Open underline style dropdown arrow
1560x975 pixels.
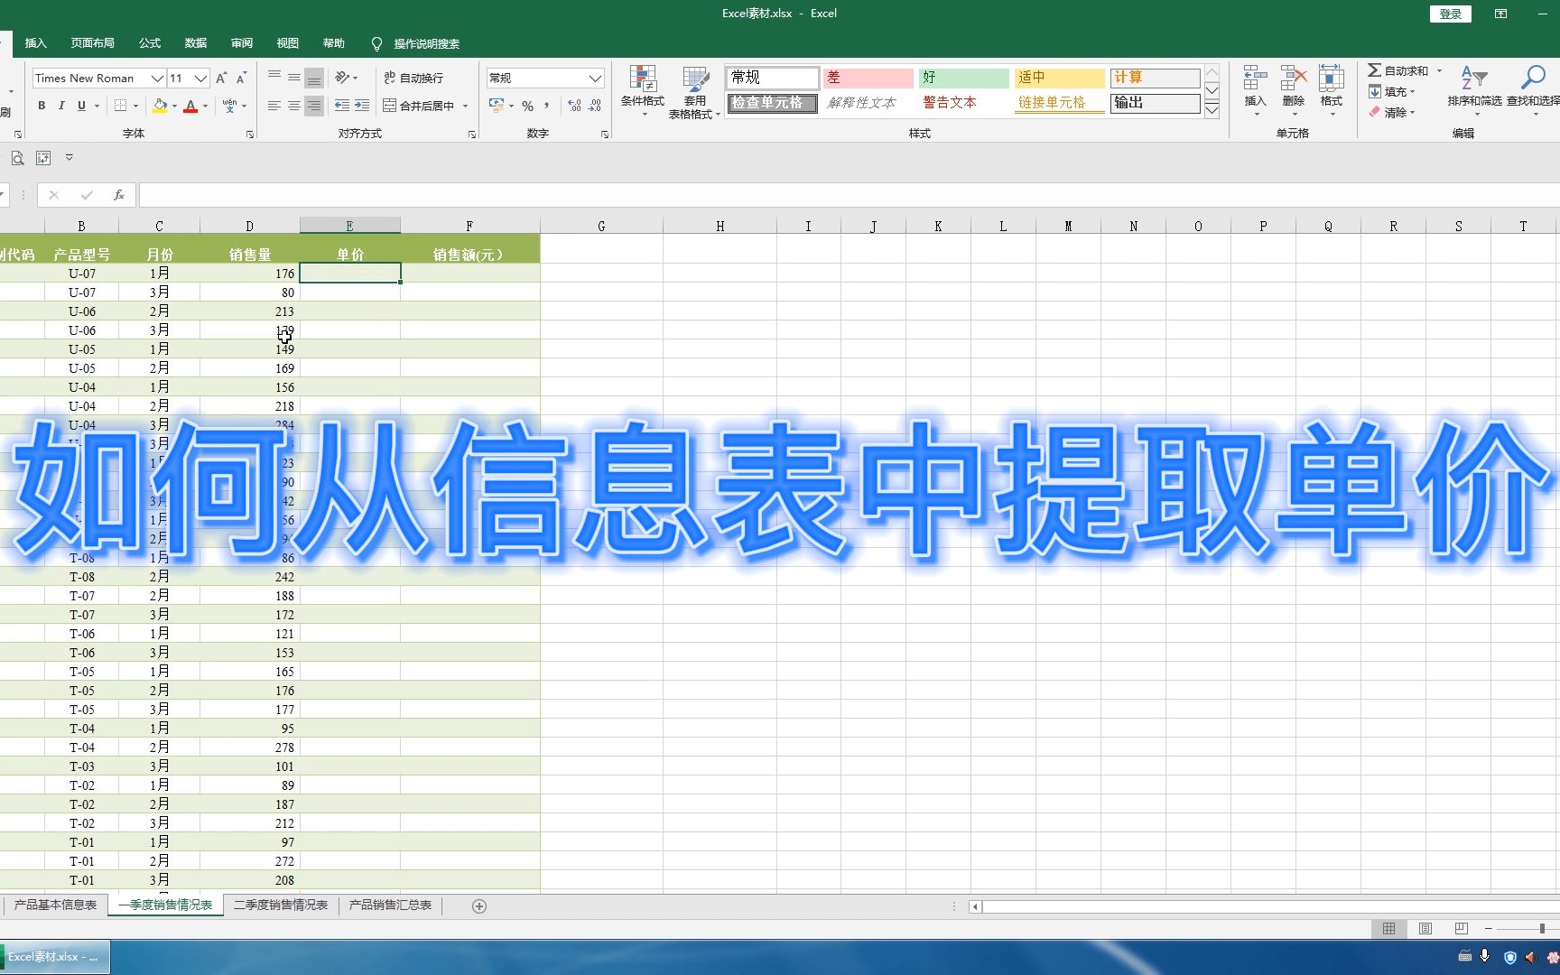tap(97, 106)
